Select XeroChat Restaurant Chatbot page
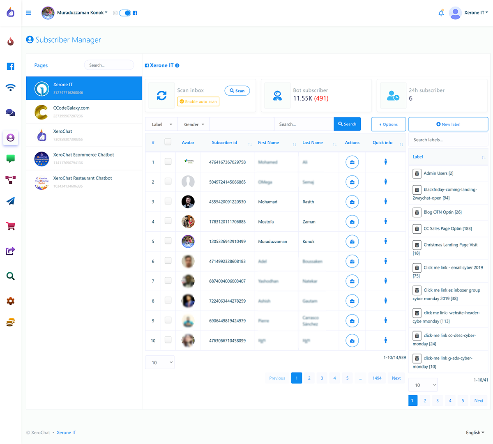The height and width of the screenshot is (444, 493). point(84,182)
